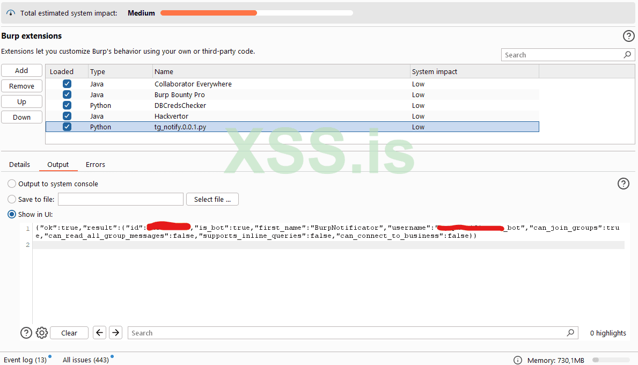Select Show in UI radio option
The height and width of the screenshot is (365, 638).
[12, 215]
